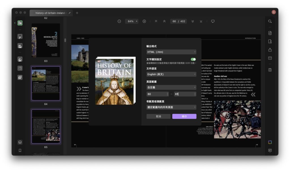This screenshot has height=171, width=290.
Task: Open the watermark and background tool icon
Action: click(20, 77)
